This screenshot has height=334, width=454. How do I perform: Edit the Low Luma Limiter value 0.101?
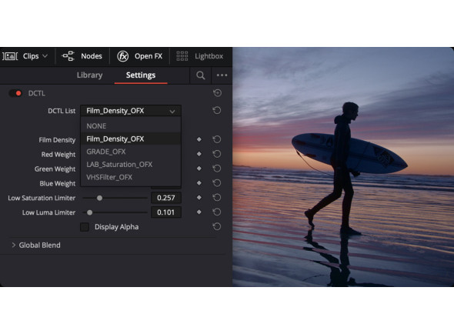tap(166, 212)
